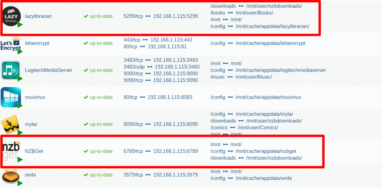Image resolution: width=382 pixels, height=189 pixels.
Task: Select the 443/tcp port mapping
Action: pos(158,40)
